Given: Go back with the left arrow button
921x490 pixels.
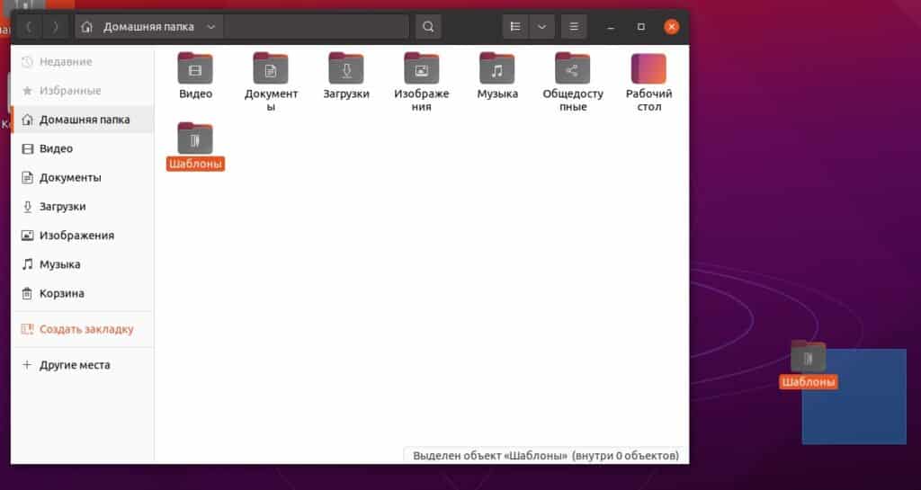Looking at the screenshot, I should pos(30,27).
